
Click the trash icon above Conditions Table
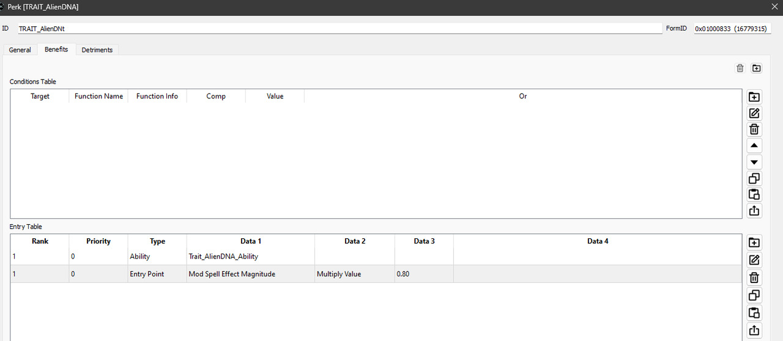pyautogui.click(x=740, y=68)
